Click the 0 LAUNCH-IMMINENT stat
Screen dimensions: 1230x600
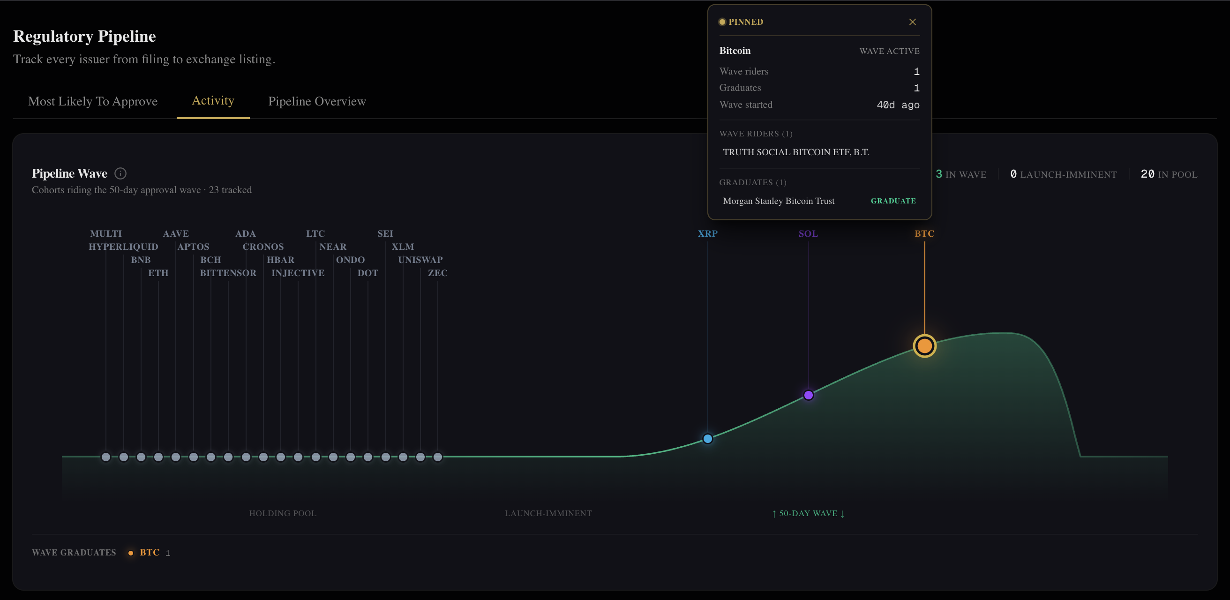pyautogui.click(x=1063, y=174)
